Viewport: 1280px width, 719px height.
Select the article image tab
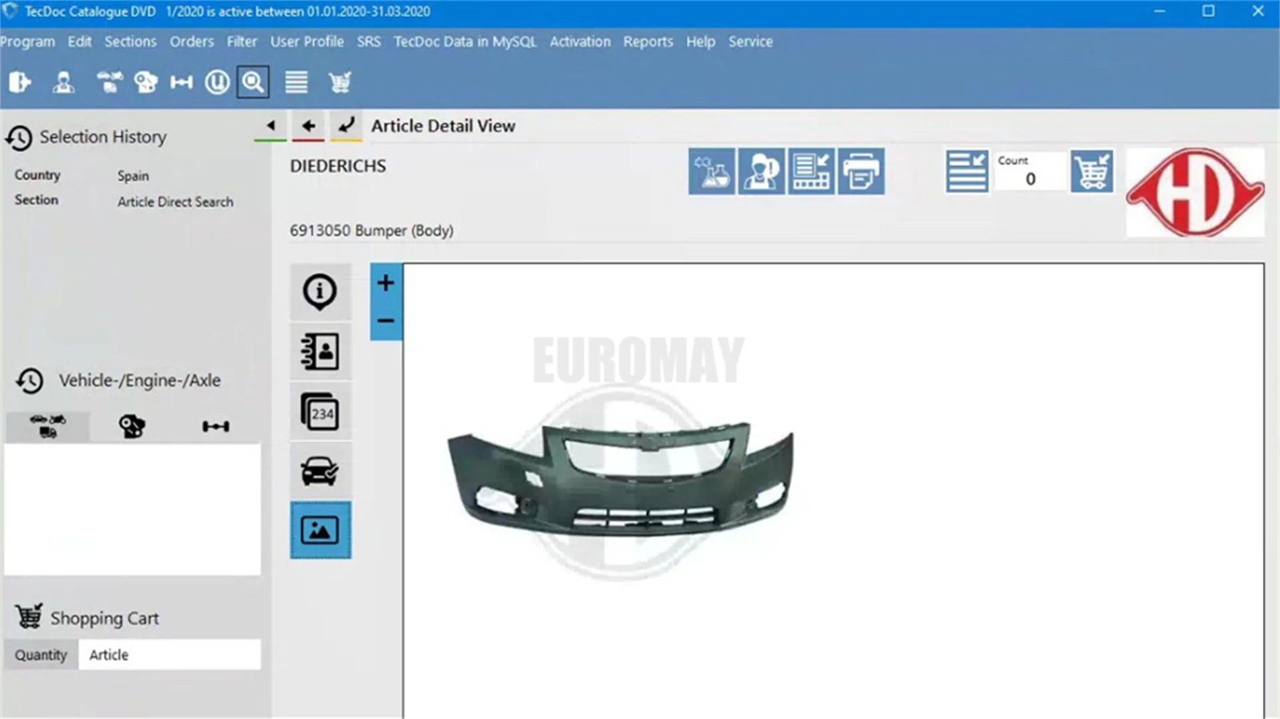point(321,530)
